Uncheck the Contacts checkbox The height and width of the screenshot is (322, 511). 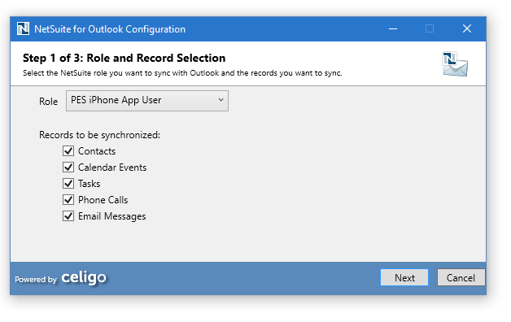pyautogui.click(x=68, y=151)
